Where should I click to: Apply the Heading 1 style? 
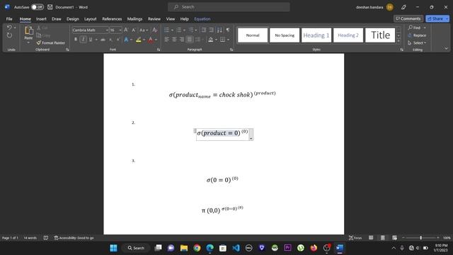coord(316,35)
